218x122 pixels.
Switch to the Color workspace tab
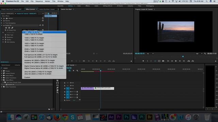(79, 6)
